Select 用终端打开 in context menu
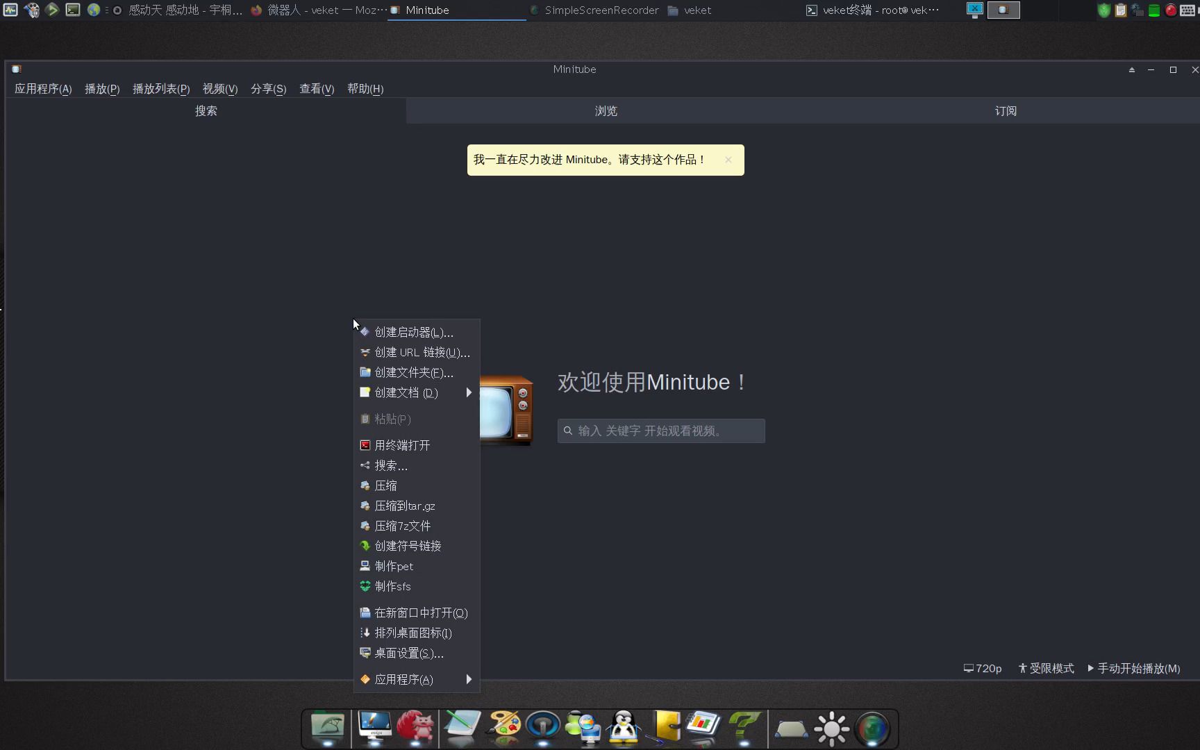 417,445
